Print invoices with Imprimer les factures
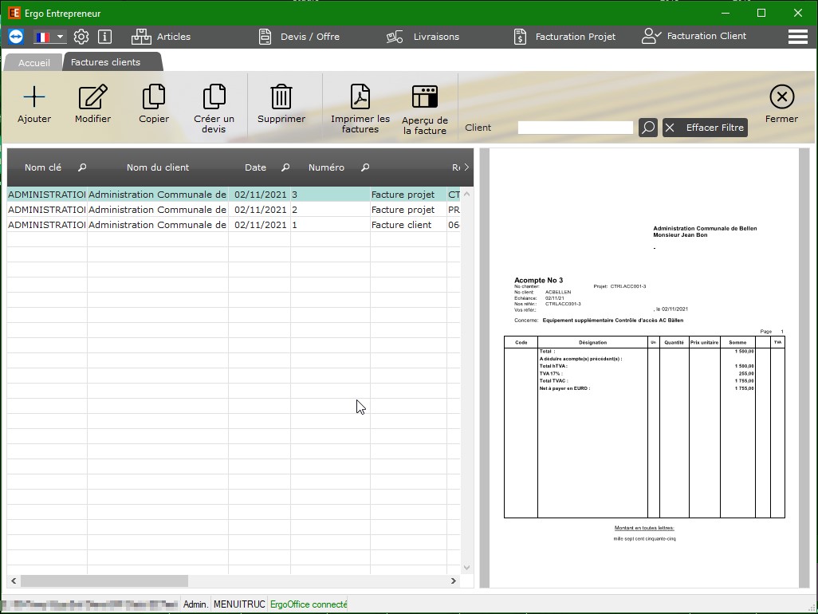The width and height of the screenshot is (818, 614). coord(360,97)
